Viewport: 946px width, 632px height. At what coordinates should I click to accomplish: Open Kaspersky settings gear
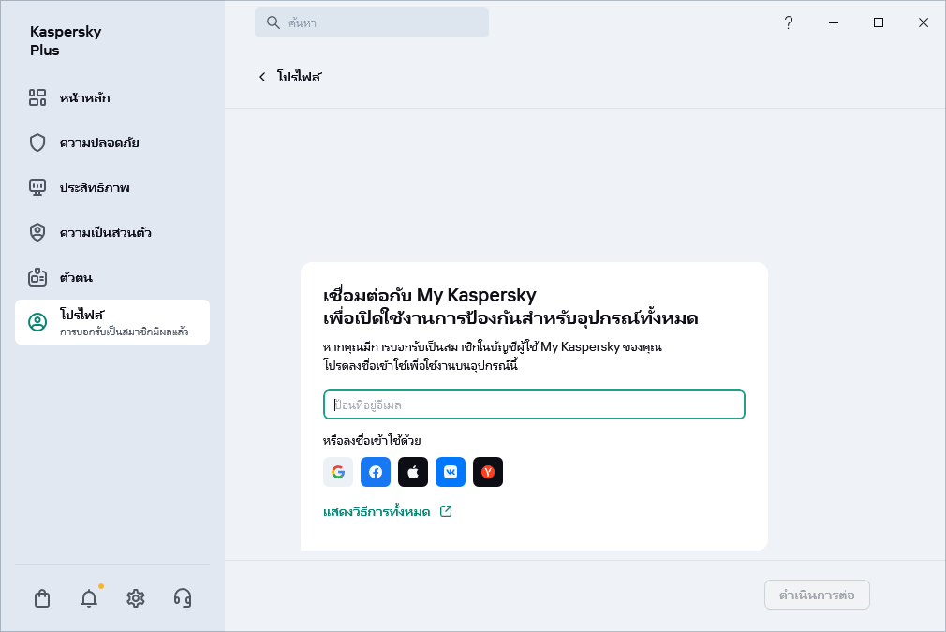pyautogui.click(x=136, y=597)
